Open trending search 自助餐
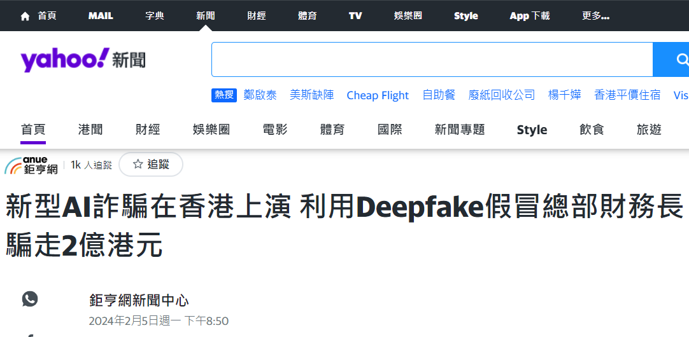Viewport: 689px width, 337px height. pyautogui.click(x=439, y=95)
